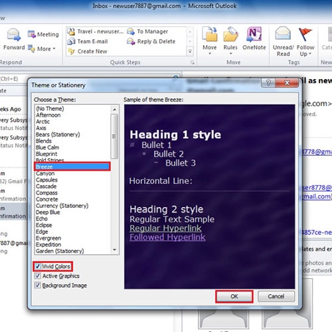
Task: Open the Move folder menu
Action: click(210, 41)
